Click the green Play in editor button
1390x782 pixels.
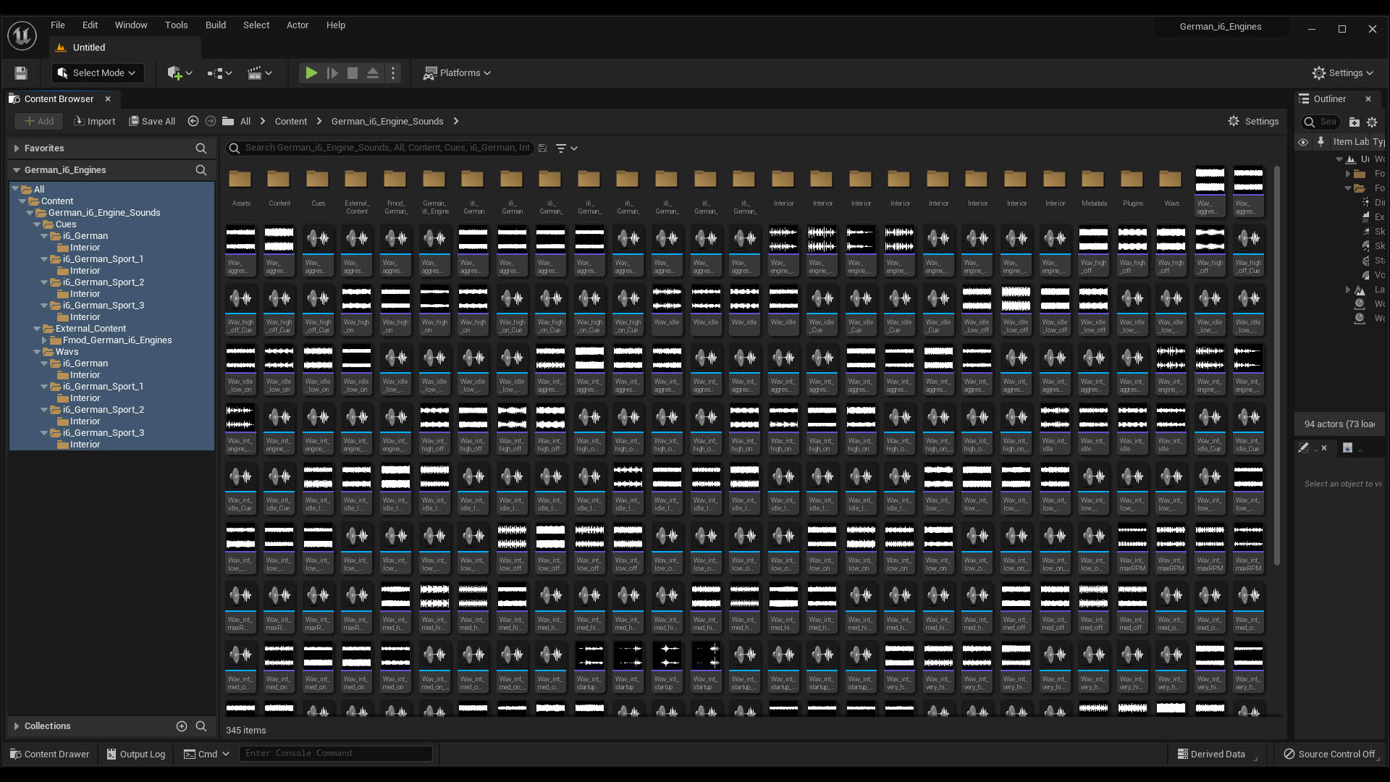311,73
